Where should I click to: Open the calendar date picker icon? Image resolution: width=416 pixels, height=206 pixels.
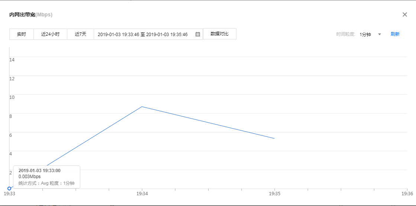[198, 34]
